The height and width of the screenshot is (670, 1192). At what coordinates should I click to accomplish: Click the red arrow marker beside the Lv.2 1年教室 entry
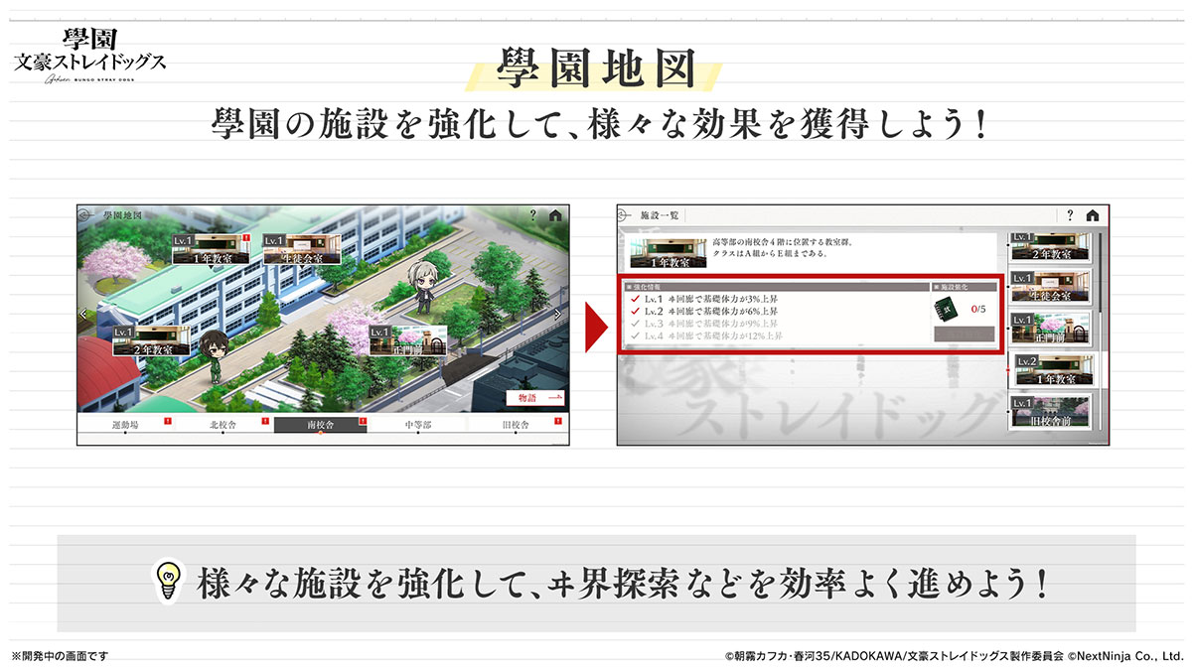(x=1007, y=369)
